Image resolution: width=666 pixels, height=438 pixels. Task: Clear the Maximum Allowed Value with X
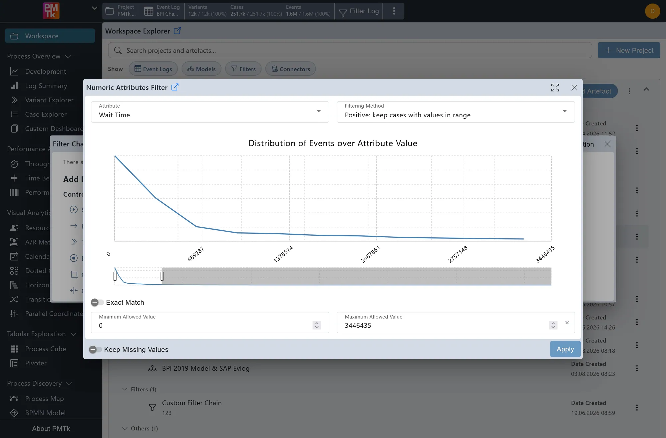567,323
